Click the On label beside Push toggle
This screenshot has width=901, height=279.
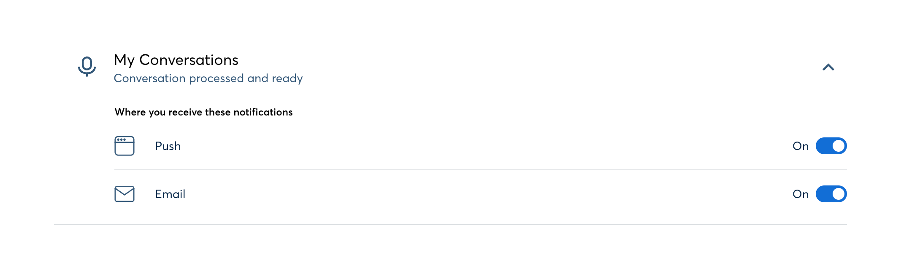pos(801,146)
